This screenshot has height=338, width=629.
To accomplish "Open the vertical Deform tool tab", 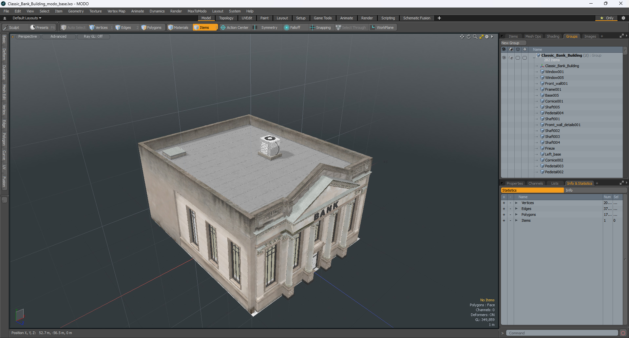I will coord(4,54).
